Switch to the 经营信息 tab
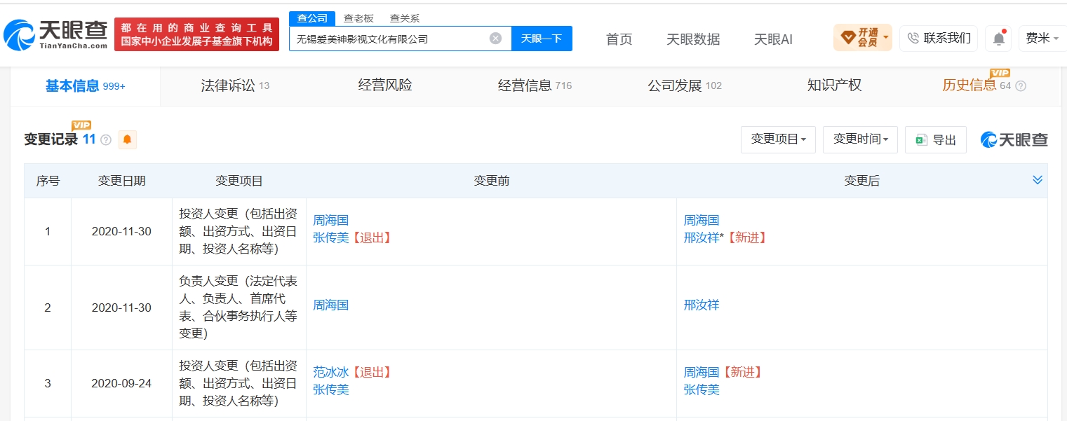The width and height of the screenshot is (1067, 421). click(x=535, y=86)
